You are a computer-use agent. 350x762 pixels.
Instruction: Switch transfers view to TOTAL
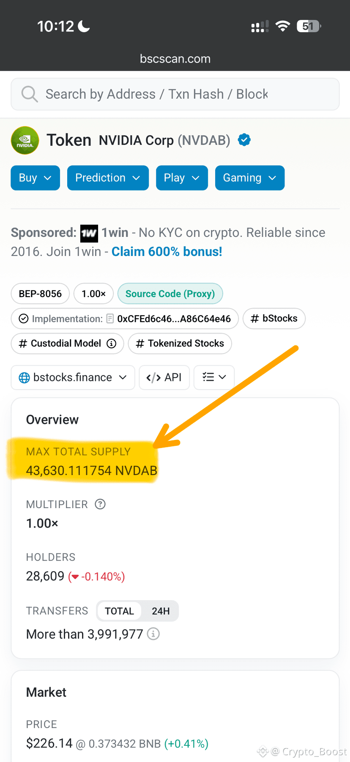(x=119, y=611)
